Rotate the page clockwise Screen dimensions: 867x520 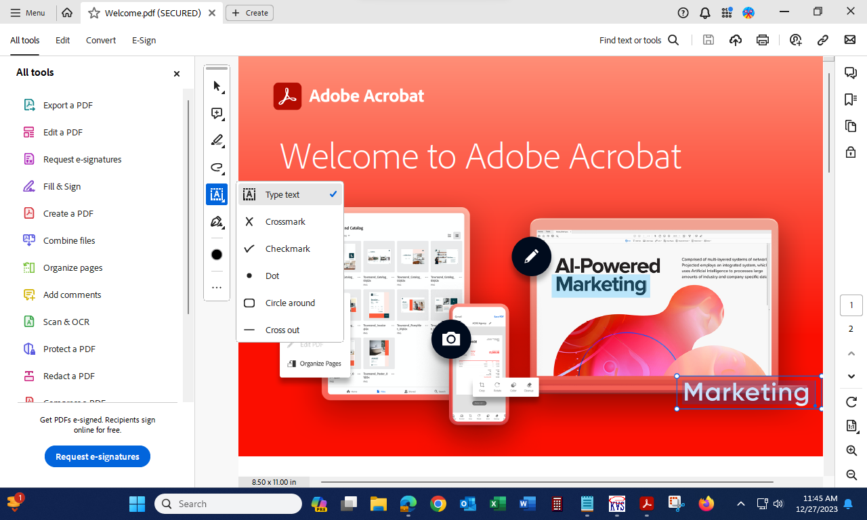[851, 402]
